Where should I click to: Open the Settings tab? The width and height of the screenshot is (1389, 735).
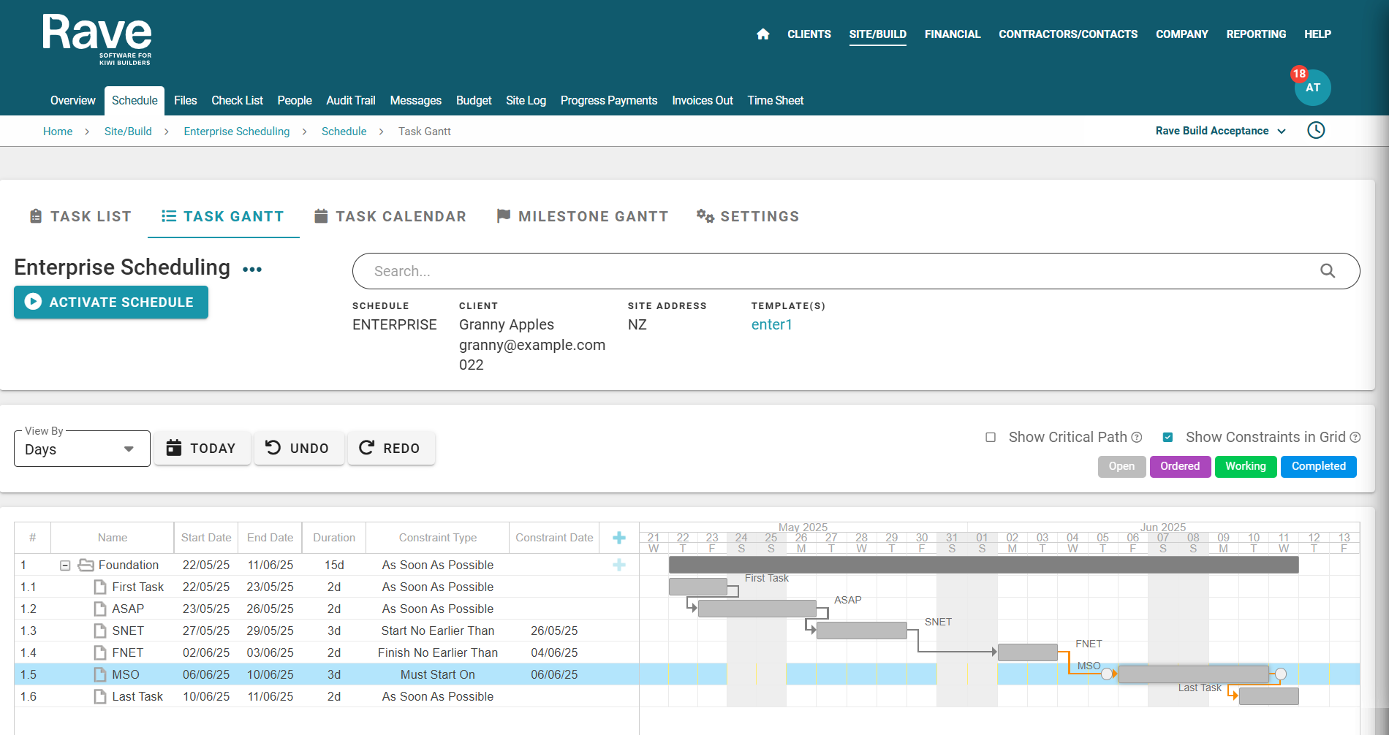748,216
